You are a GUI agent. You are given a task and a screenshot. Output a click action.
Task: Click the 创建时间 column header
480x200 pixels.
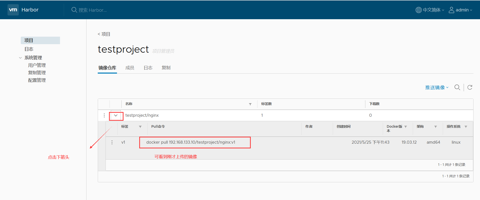[343, 126]
